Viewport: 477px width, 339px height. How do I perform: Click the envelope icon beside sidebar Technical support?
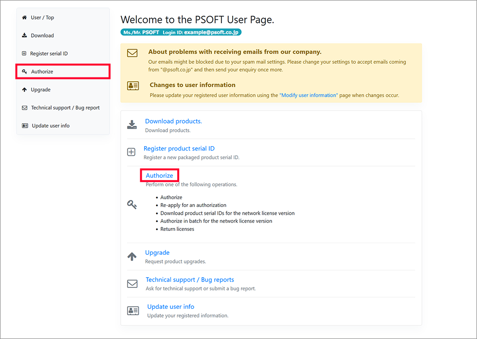point(24,108)
